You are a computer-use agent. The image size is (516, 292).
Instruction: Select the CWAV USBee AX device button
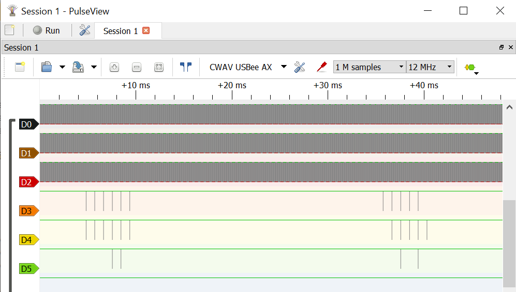(x=241, y=67)
